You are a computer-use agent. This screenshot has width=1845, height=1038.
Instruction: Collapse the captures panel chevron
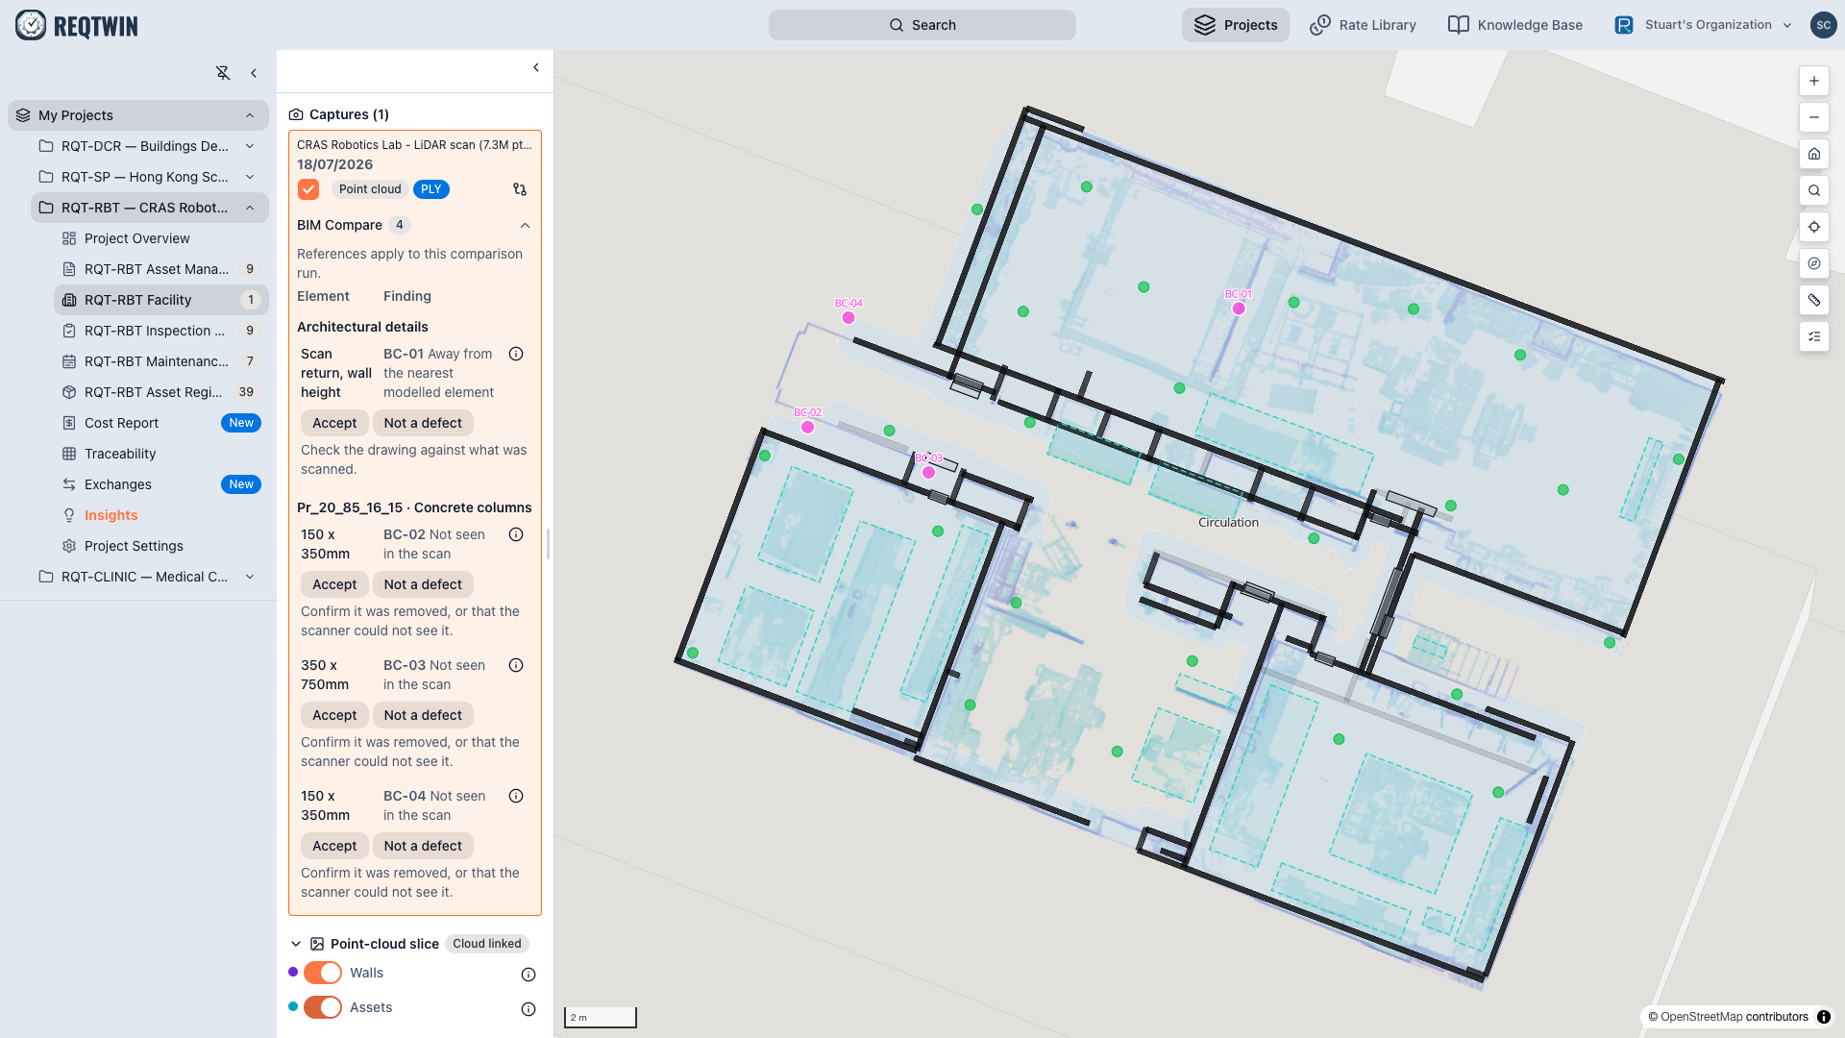(536, 67)
